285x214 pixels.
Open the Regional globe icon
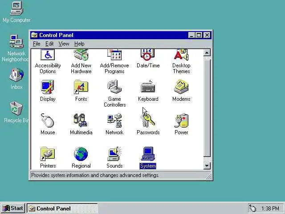pyautogui.click(x=81, y=154)
